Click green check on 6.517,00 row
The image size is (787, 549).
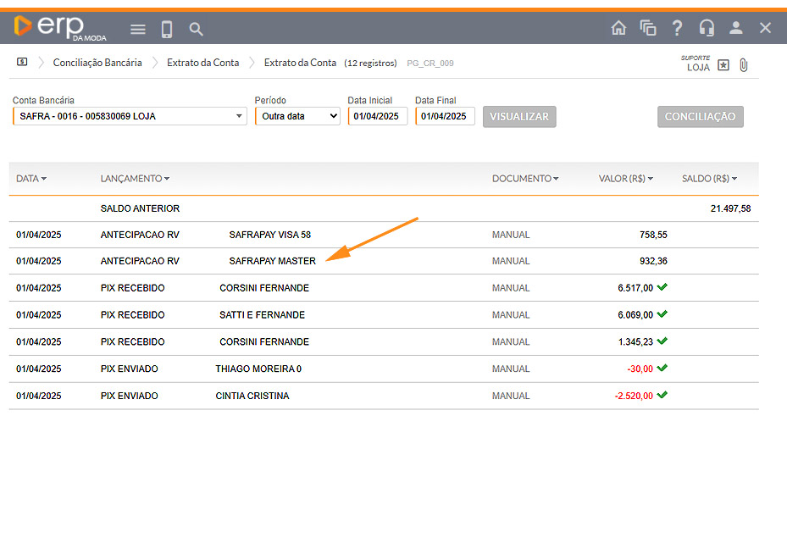(x=662, y=287)
